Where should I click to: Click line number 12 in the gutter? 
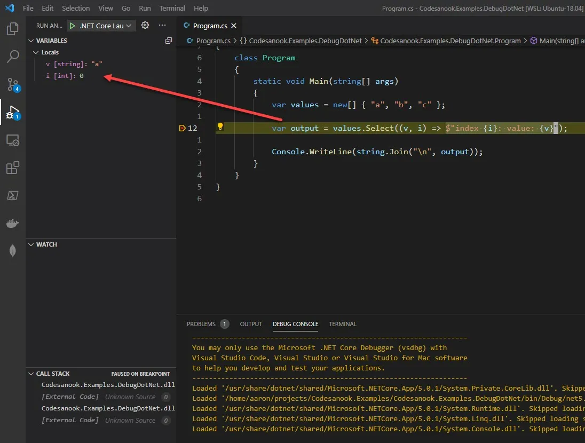coord(193,128)
